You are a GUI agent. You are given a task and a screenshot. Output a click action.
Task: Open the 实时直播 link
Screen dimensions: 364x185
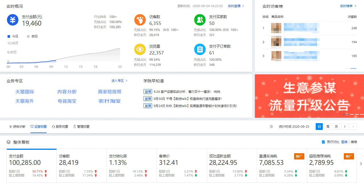point(236,6)
